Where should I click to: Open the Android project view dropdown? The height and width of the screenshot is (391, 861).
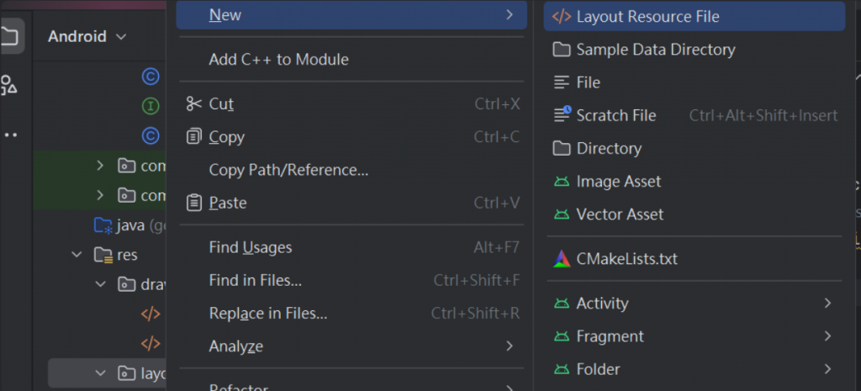pyautogui.click(x=87, y=37)
